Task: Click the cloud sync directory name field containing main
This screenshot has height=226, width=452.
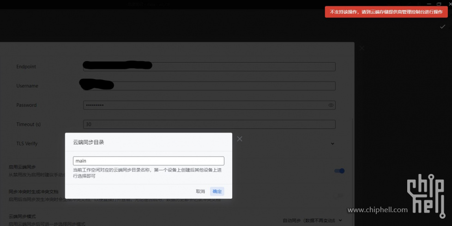Action: click(149, 161)
